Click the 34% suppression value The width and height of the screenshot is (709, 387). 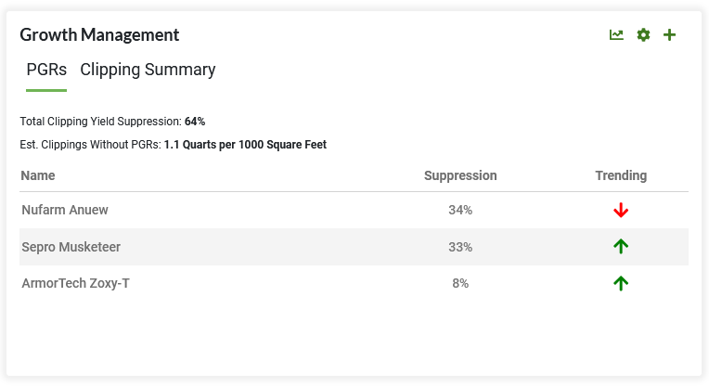(x=460, y=210)
